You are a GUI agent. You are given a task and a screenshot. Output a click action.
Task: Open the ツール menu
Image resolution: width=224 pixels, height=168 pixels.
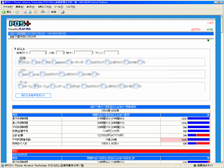[58, 7]
